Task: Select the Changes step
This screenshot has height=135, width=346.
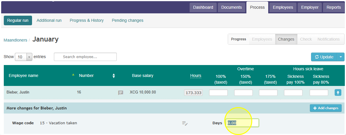Action: click(x=286, y=39)
